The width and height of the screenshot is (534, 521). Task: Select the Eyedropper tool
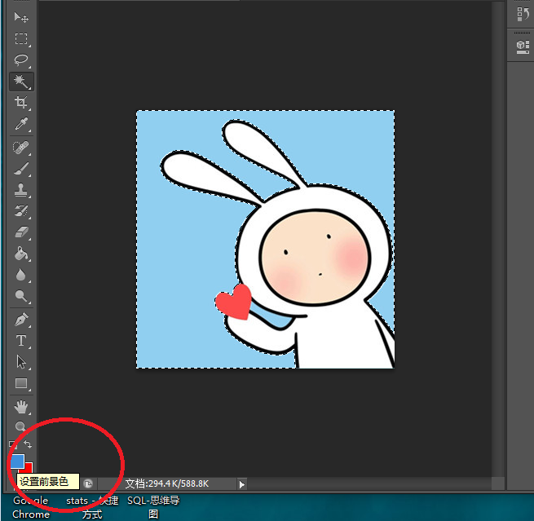pos(21,124)
